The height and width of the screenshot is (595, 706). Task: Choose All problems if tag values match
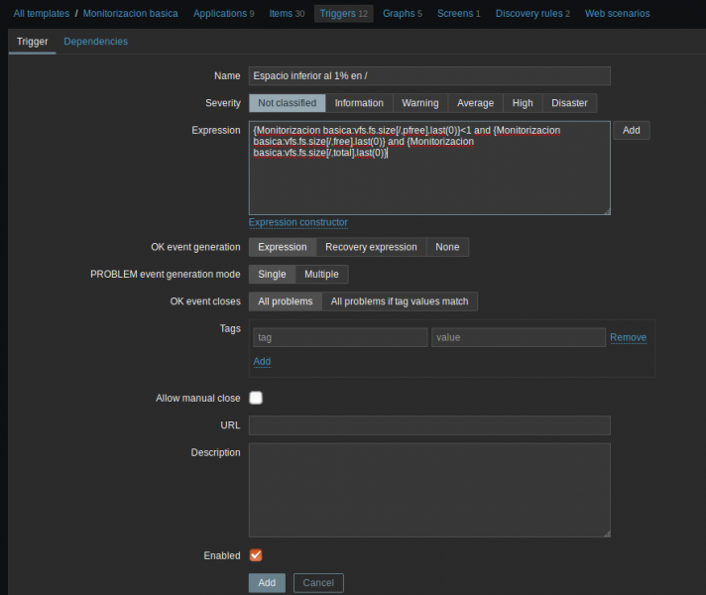tap(400, 301)
